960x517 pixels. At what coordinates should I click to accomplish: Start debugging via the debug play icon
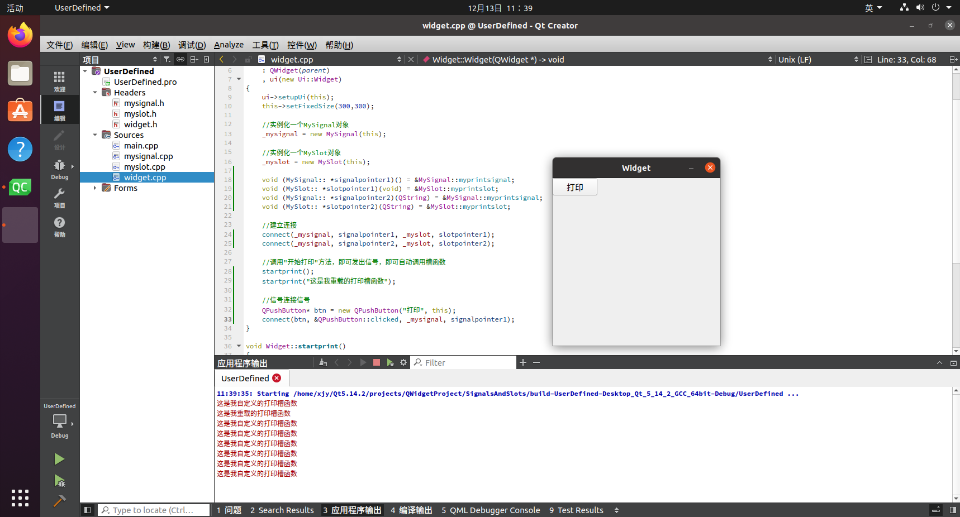[x=59, y=481]
